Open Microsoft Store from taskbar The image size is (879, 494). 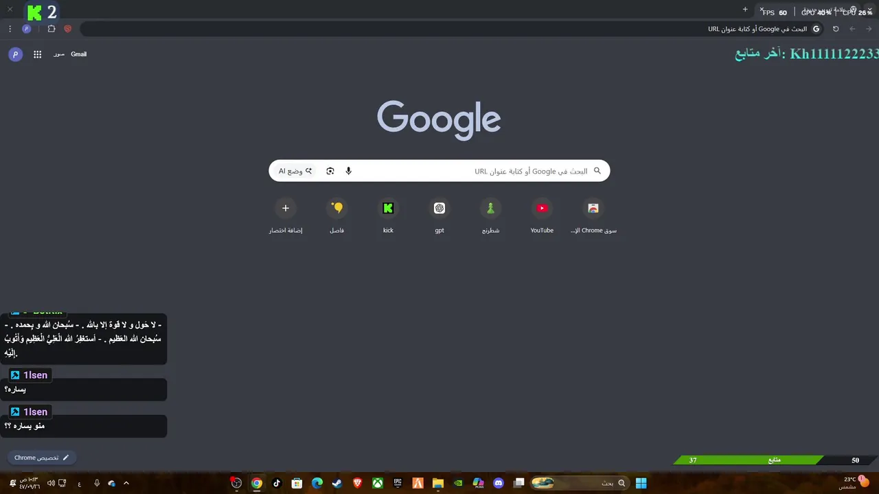(297, 483)
